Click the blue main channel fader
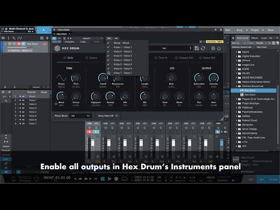Screen dimensions: 280x210 pyautogui.click(x=222, y=143)
